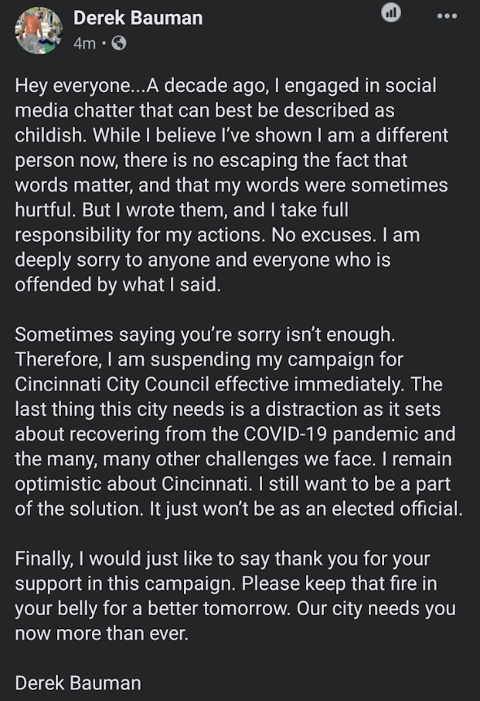
Task: Open the three-dot post options menu
Action: click(447, 16)
